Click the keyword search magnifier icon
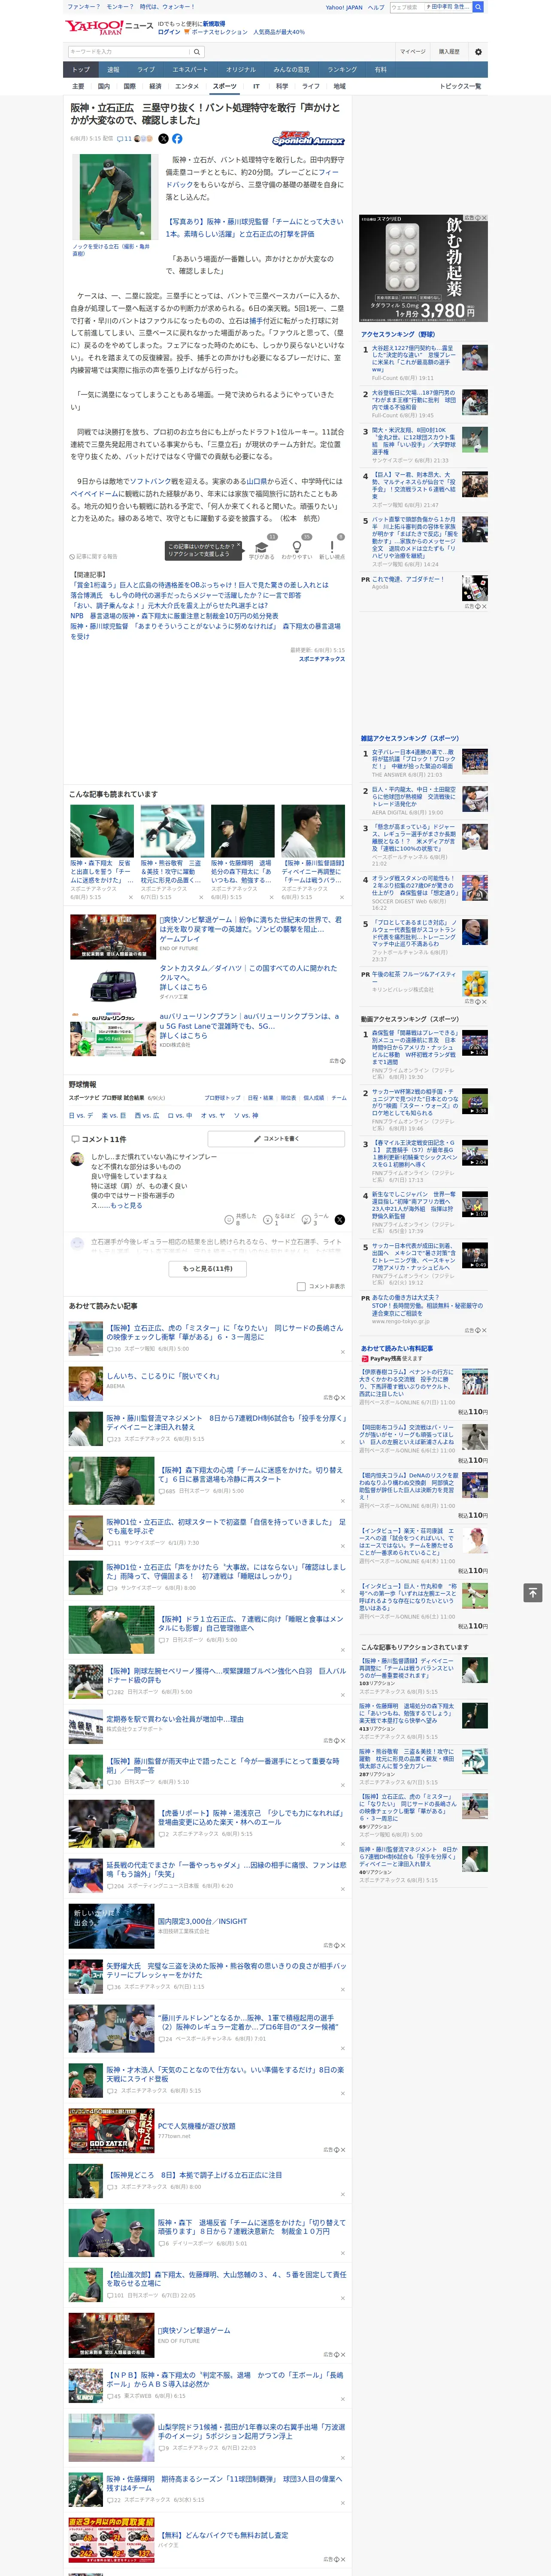 [197, 52]
